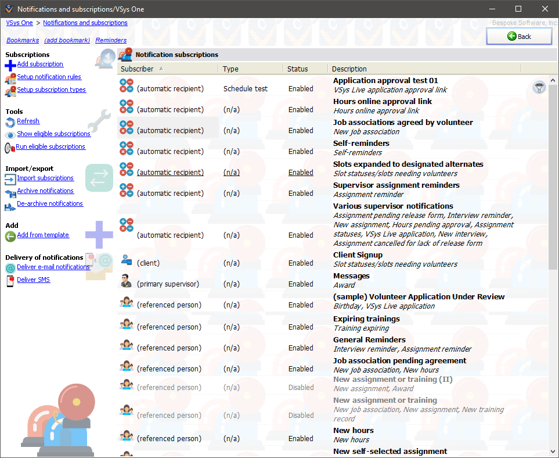Viewport: 559px width, 458px height.
Task: Open the Bookmarks link
Action: pyautogui.click(x=23, y=40)
